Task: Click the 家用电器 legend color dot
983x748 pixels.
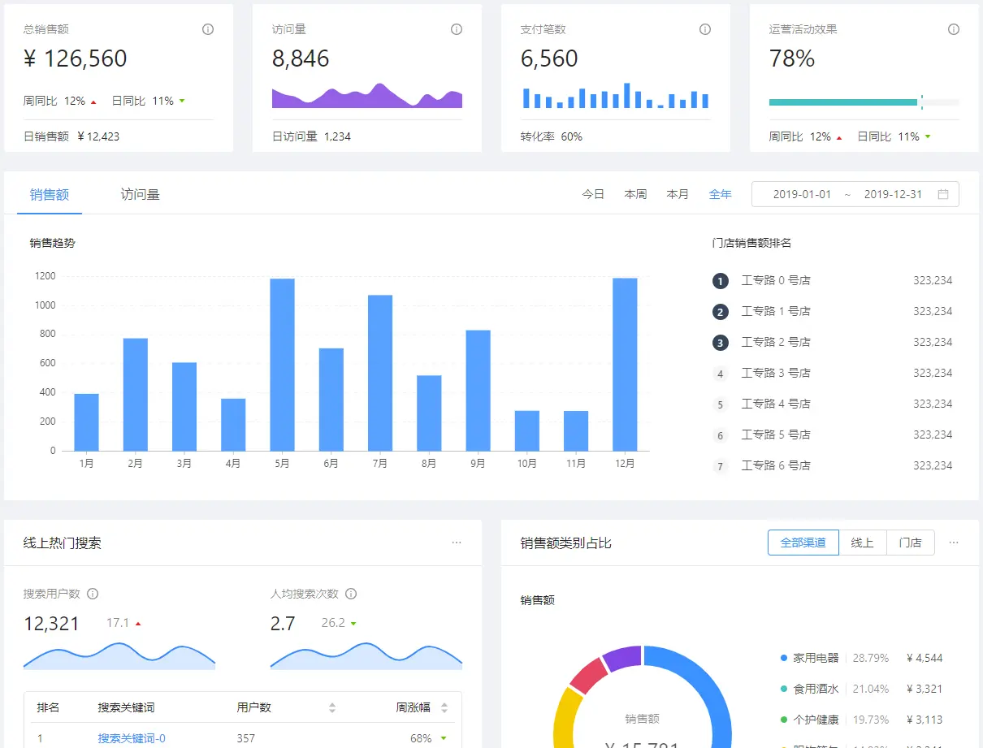Action: 783,658
